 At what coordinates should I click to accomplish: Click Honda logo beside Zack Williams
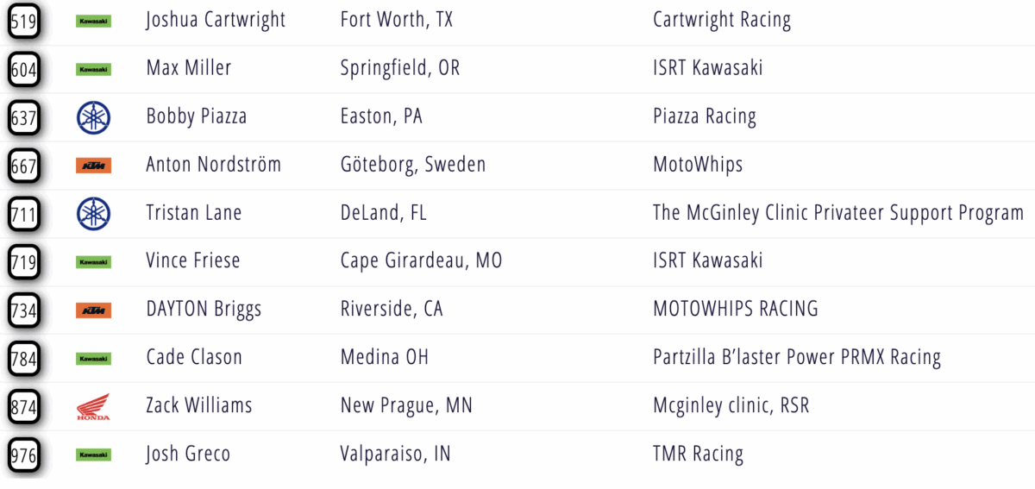93,406
